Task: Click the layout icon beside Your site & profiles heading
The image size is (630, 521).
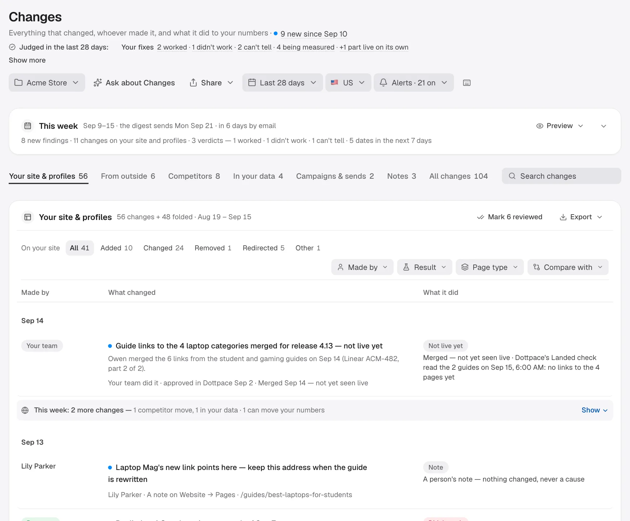Action: pyautogui.click(x=28, y=217)
